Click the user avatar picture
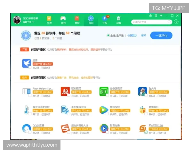 click(17, 20)
